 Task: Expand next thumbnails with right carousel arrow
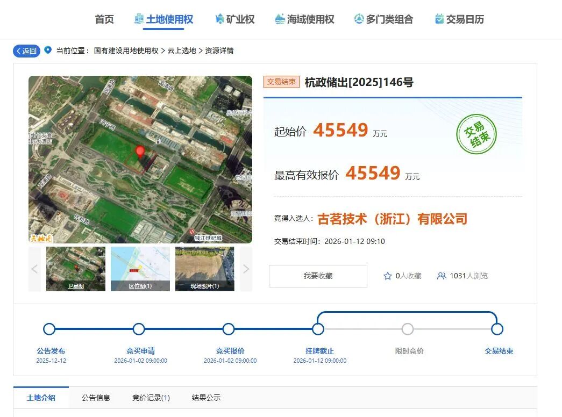(246, 269)
